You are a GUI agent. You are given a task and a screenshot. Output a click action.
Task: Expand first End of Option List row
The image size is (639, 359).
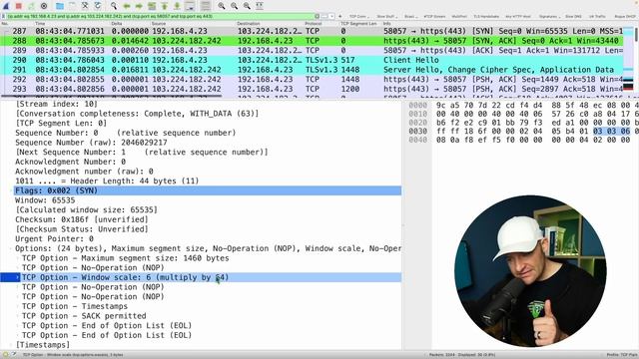[18, 326]
